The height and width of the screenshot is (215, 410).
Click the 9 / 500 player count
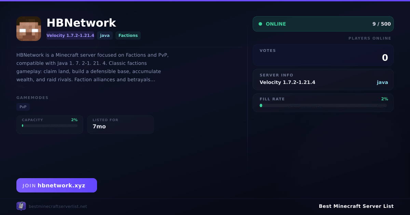[x=382, y=24]
